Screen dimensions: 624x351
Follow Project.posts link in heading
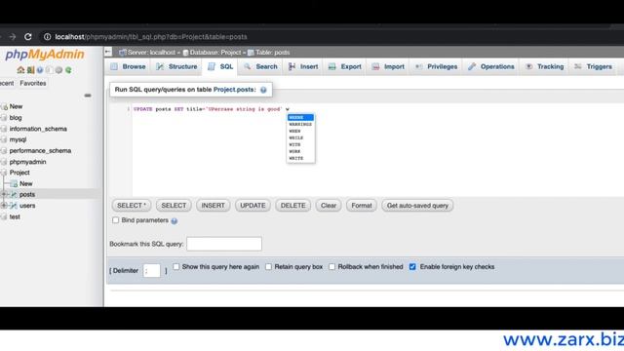(234, 90)
